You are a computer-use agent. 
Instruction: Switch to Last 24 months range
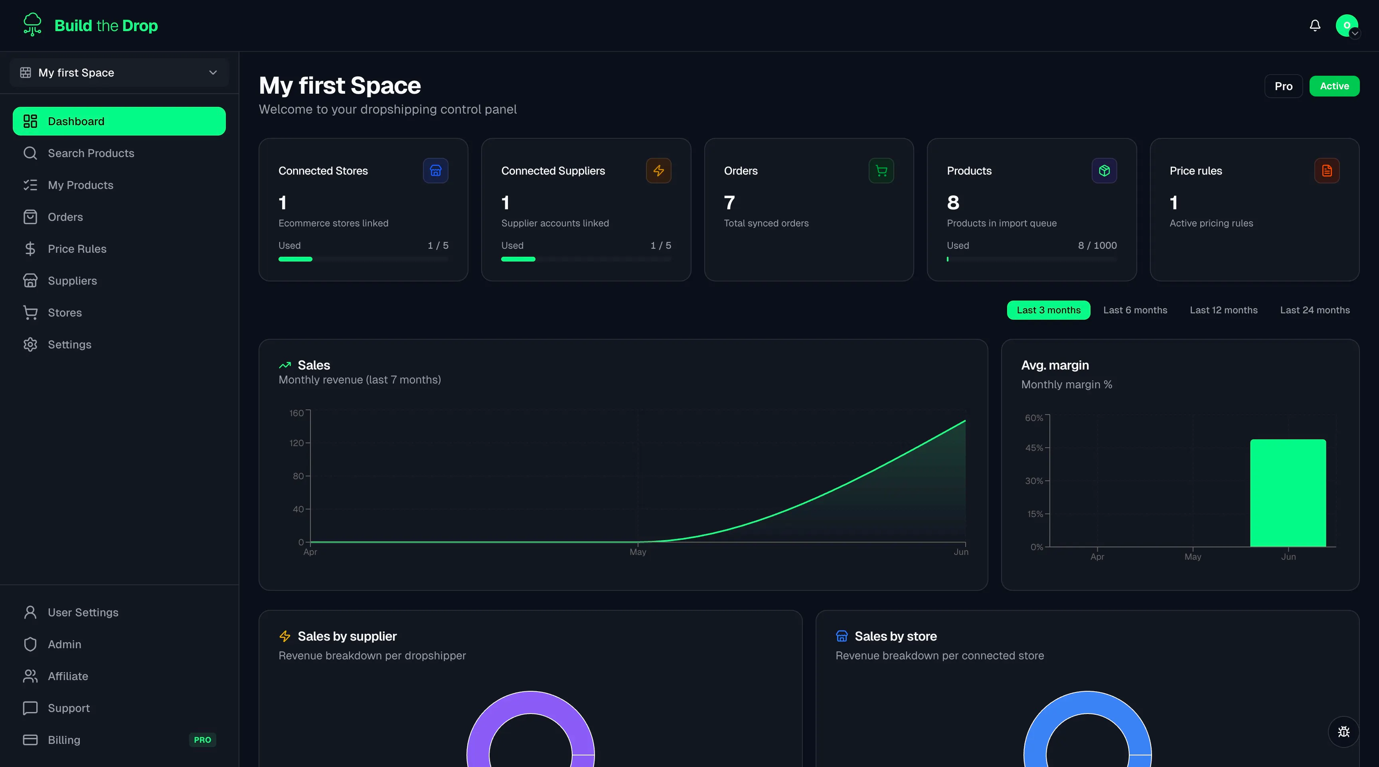(x=1315, y=310)
